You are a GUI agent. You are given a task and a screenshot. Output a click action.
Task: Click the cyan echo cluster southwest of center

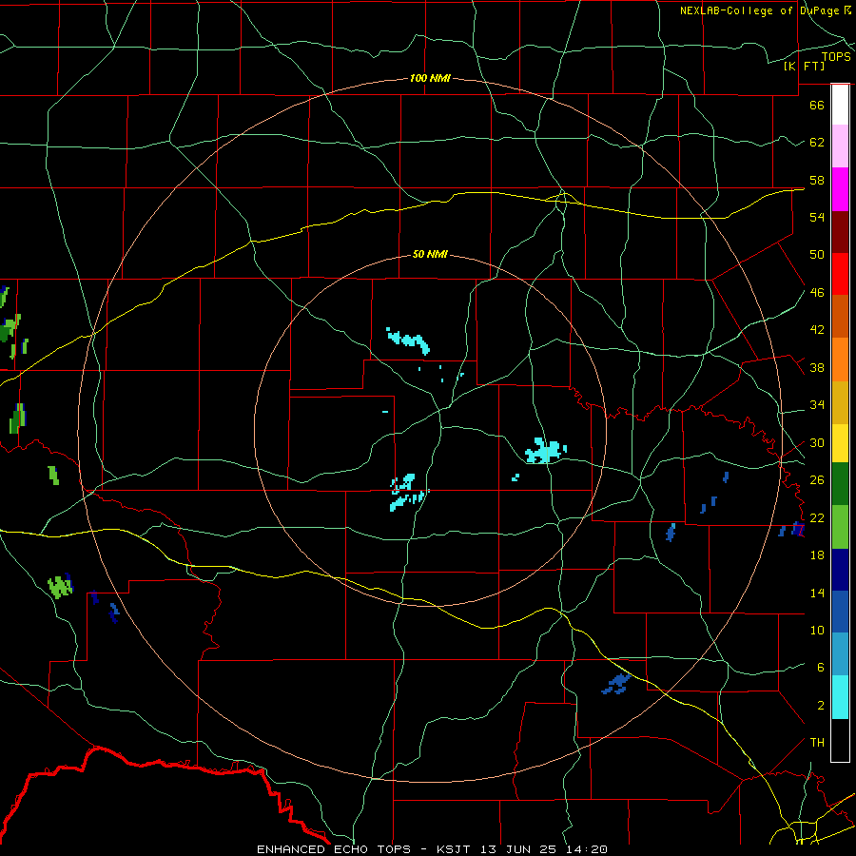pos(407,493)
